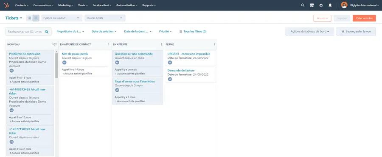Open the marketplace icon in top bar
The width and height of the screenshot is (382, 157).
(312, 5)
